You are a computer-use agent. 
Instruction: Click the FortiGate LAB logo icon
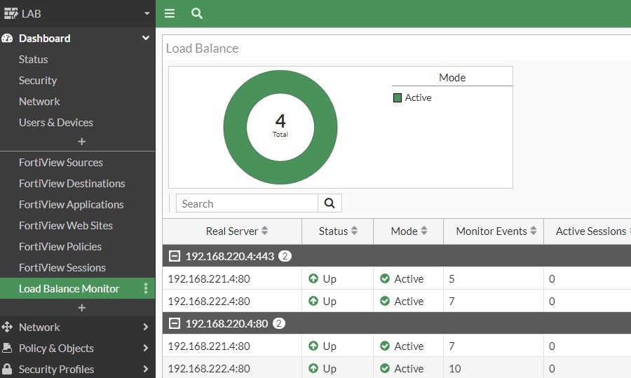11,13
